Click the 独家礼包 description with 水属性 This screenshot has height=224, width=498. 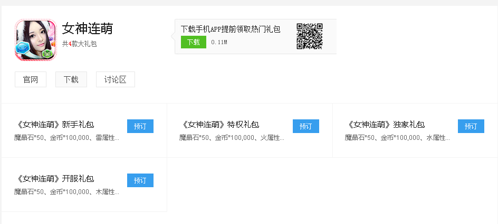(398, 138)
